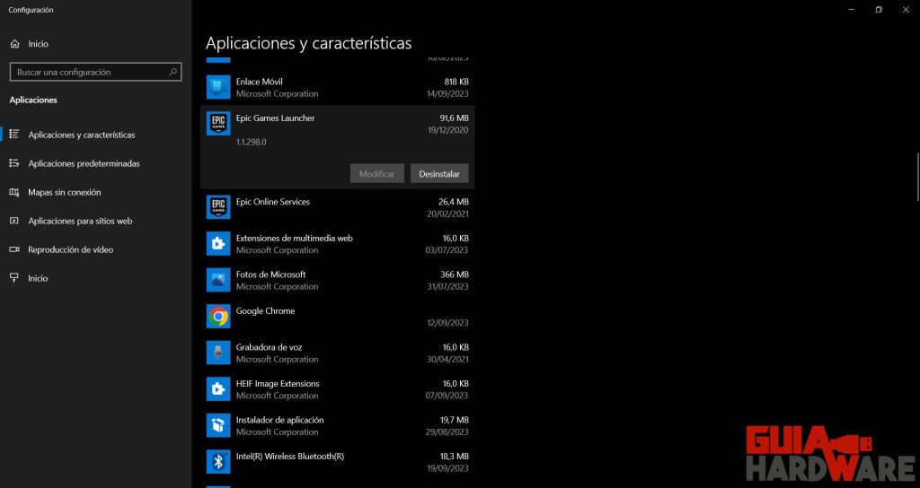Click the 91,6 MB size value
Screen dimensions: 920x488
pyautogui.click(x=454, y=118)
